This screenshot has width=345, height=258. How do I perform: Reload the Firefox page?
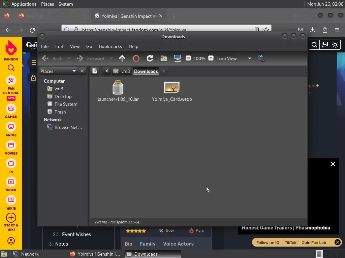[x=32, y=30]
